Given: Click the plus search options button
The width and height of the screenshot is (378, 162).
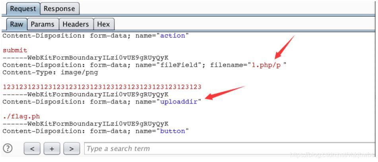Looking at the screenshot, I should tap(52, 149).
